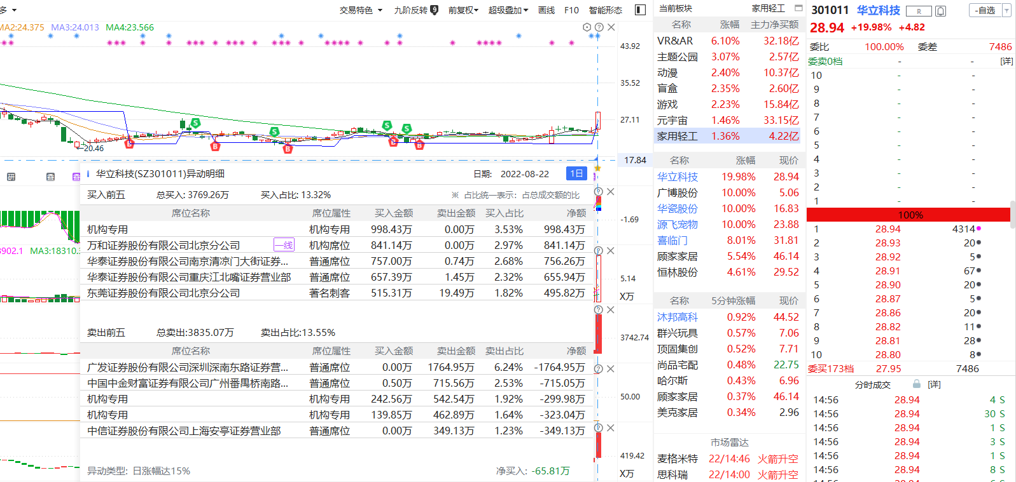1016x482 pixels.
Task: Open the main chart help icon
Action: (x=599, y=27)
